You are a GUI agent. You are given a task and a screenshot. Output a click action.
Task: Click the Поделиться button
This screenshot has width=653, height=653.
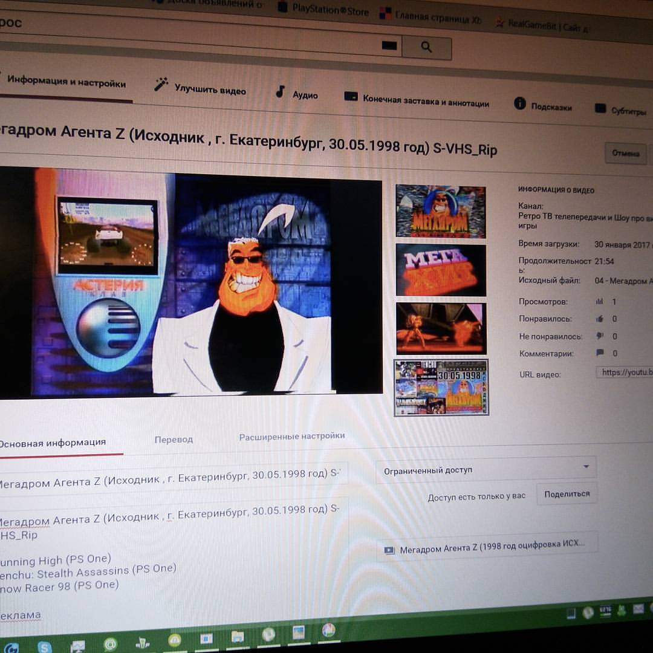tap(567, 494)
